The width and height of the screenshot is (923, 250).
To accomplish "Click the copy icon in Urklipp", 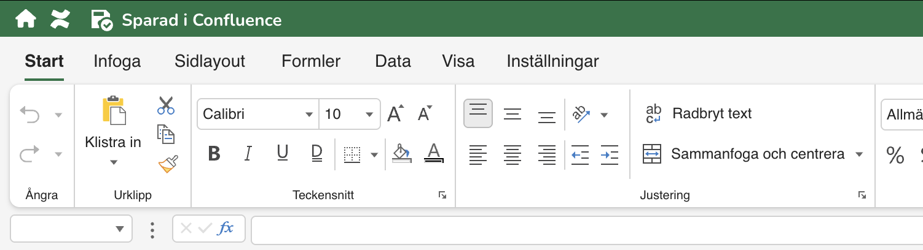I will (x=166, y=134).
